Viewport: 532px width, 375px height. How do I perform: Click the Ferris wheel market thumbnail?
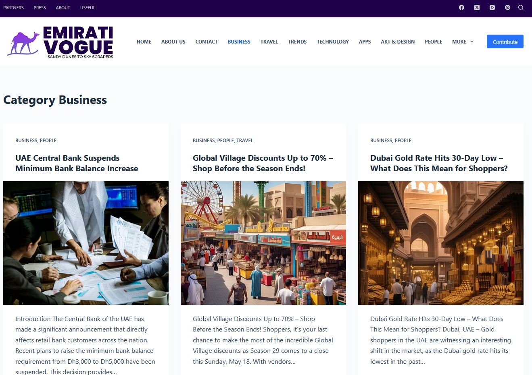tap(263, 243)
